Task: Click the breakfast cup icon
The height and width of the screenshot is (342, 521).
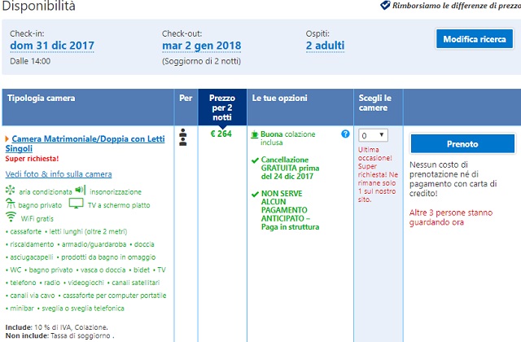Action: tap(255, 134)
